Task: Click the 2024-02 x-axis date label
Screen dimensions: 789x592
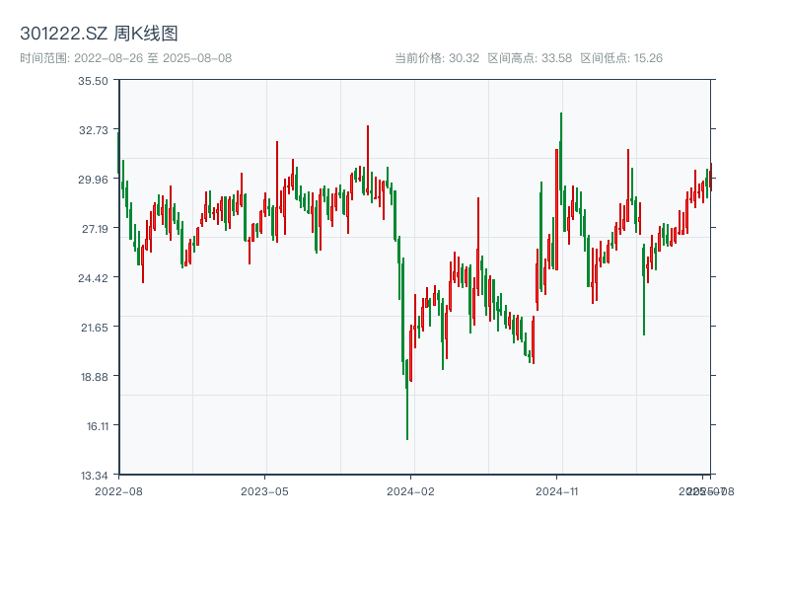Action: coord(410,491)
